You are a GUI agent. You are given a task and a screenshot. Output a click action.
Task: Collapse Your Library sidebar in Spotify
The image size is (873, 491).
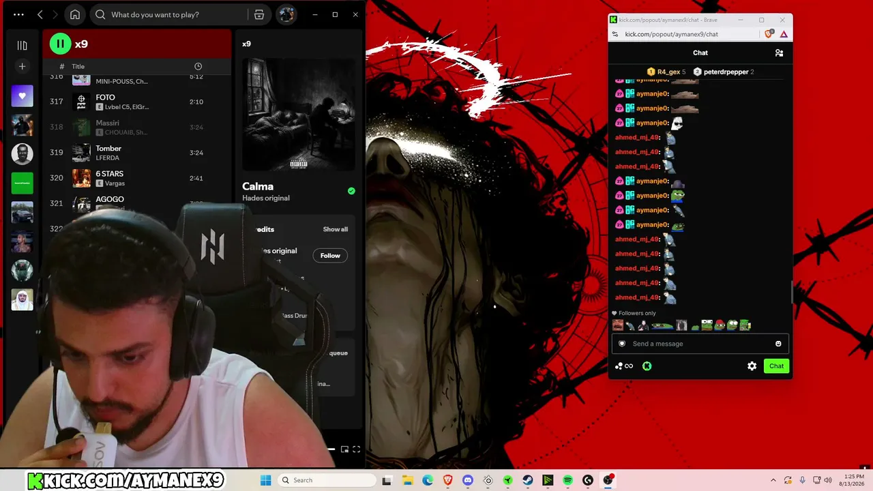point(22,45)
